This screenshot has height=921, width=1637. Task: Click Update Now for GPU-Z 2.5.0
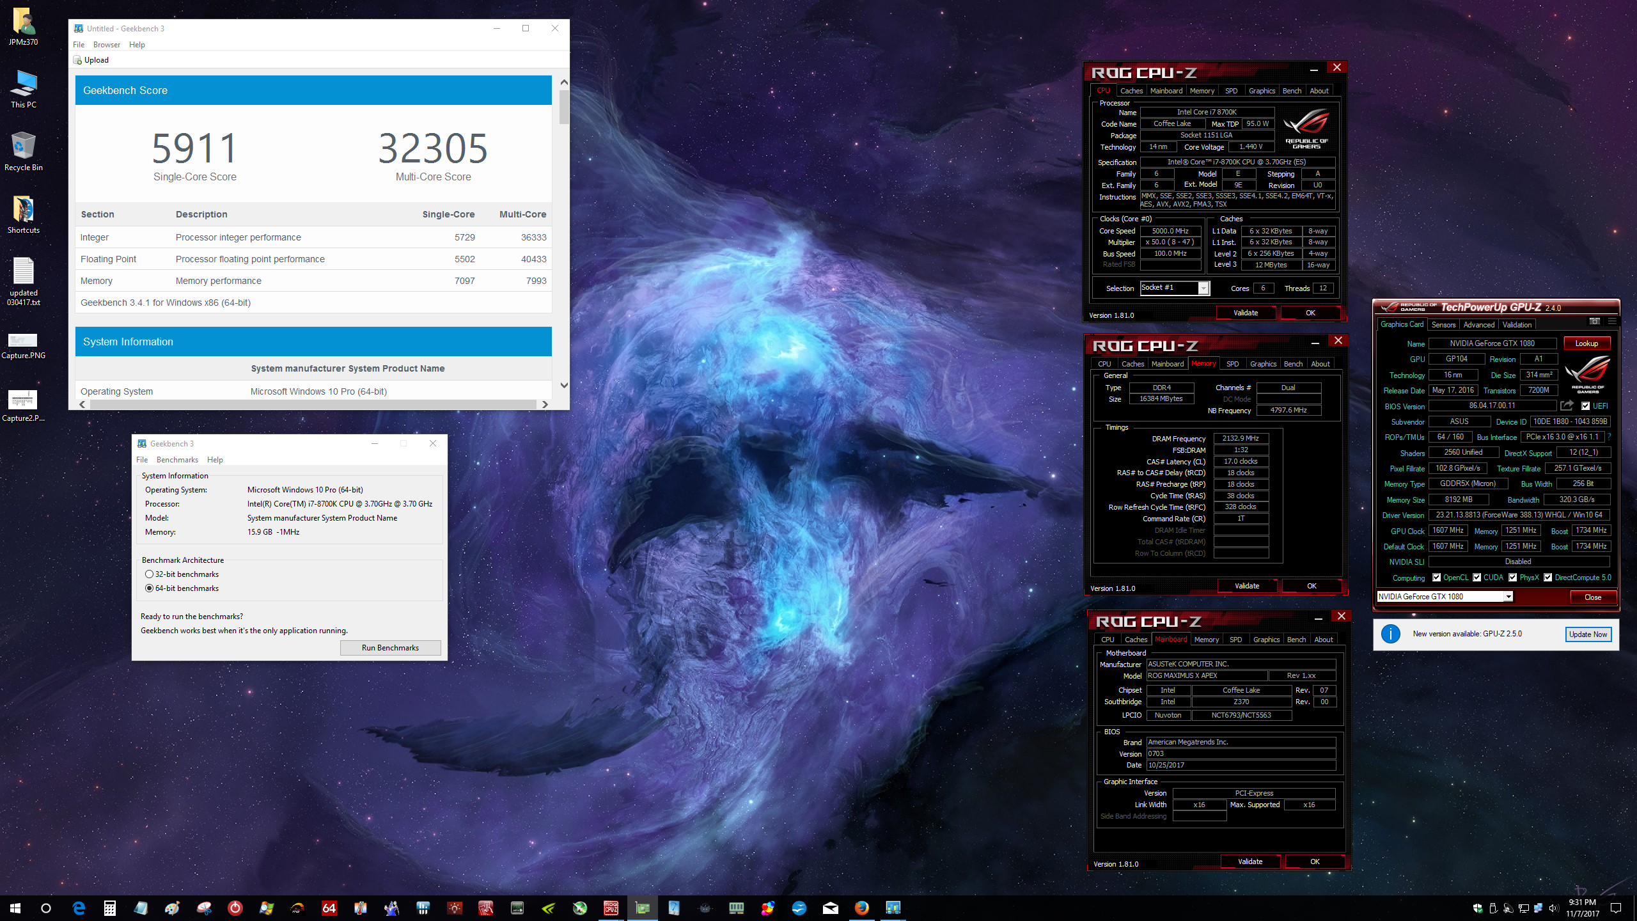coord(1588,634)
